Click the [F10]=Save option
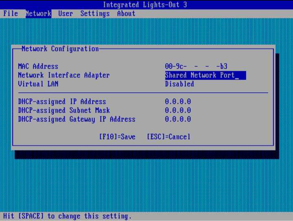 (x=117, y=137)
